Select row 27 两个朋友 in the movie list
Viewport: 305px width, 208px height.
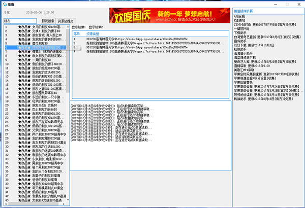(36, 134)
